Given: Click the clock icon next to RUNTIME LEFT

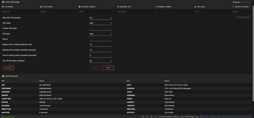Looking at the screenshot, I should 118,7.
